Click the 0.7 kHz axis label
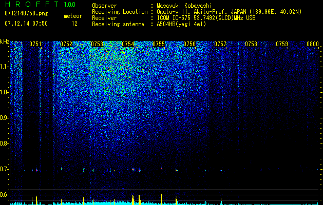This screenshot has width=323, height=205. click(x=4, y=169)
